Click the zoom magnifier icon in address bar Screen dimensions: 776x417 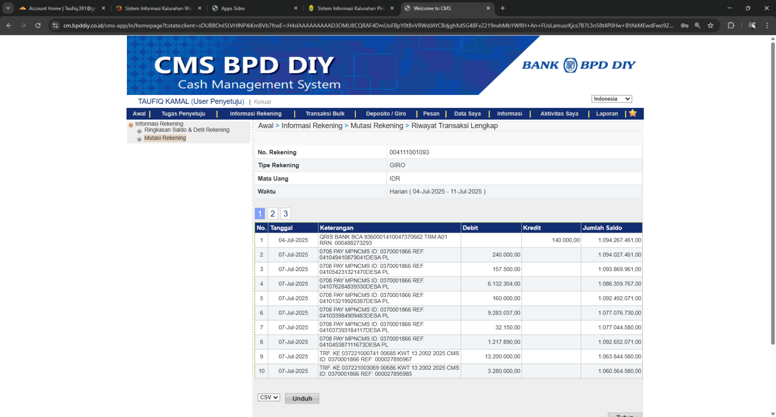click(x=697, y=25)
